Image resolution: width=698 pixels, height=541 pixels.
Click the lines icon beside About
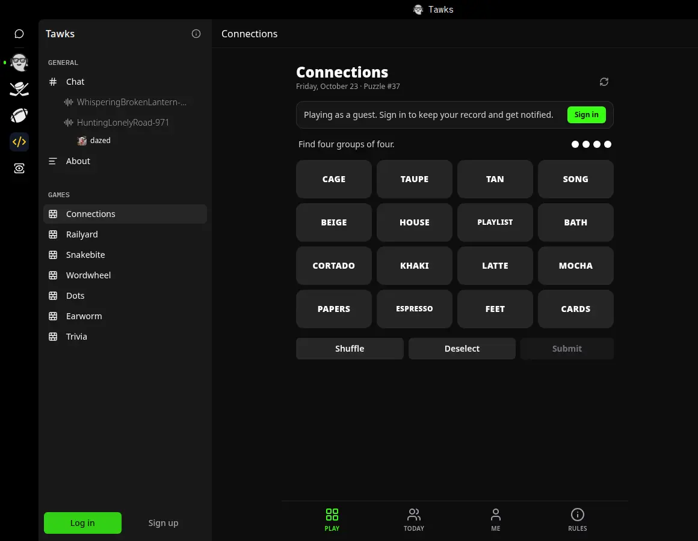(53, 161)
